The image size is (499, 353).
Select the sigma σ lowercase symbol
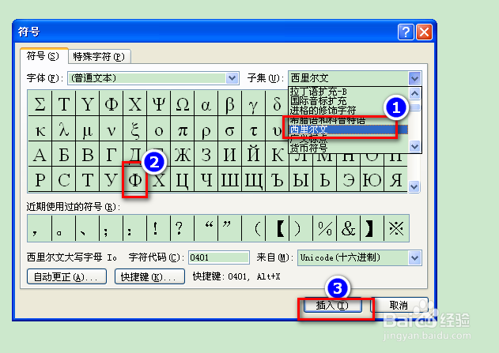click(x=230, y=130)
